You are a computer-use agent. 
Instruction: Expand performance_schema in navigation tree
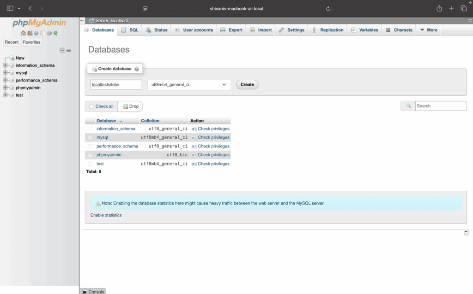pyautogui.click(x=5, y=80)
